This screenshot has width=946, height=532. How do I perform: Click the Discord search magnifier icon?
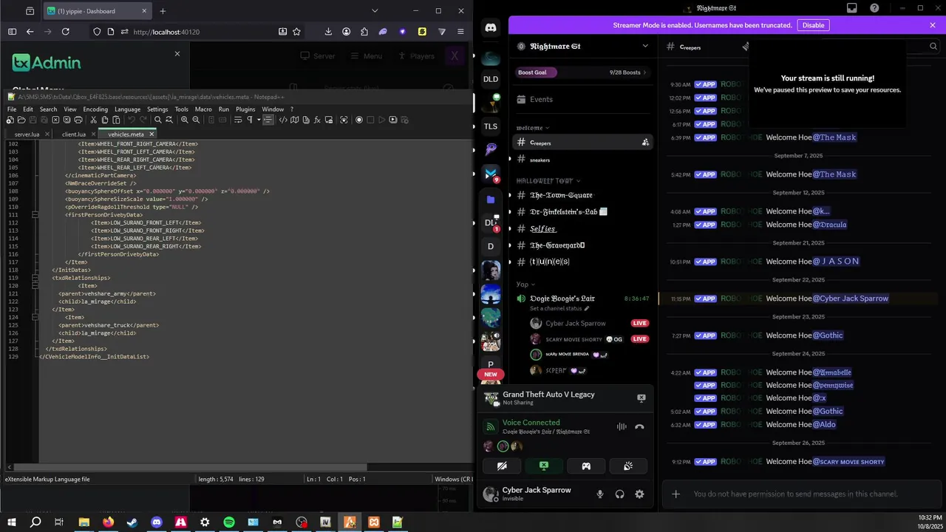coord(933,46)
